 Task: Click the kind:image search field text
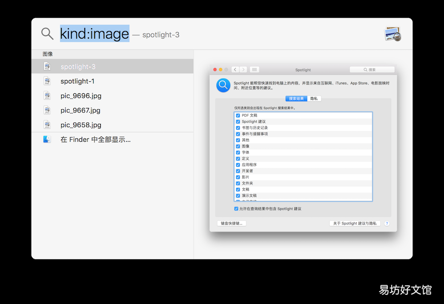pyautogui.click(x=95, y=34)
